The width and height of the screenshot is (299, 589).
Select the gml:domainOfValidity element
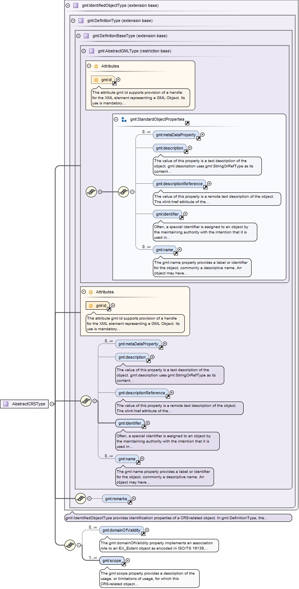click(122, 530)
